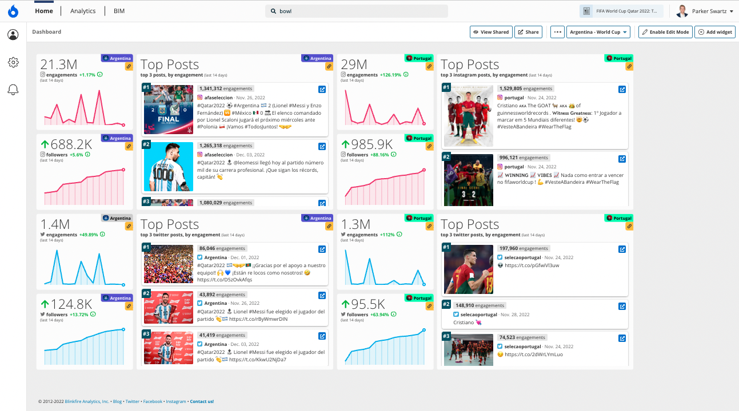The width and height of the screenshot is (739, 411).
Task: Click link icon on 95.5K followers widget
Action: point(429,306)
